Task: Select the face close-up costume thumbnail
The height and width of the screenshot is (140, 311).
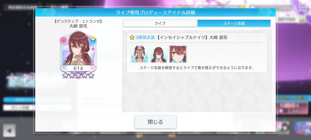Action: (x=178, y=54)
